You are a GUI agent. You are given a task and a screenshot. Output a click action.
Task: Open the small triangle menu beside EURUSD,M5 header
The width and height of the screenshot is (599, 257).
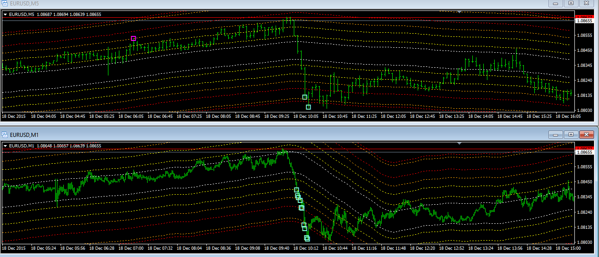point(5,15)
